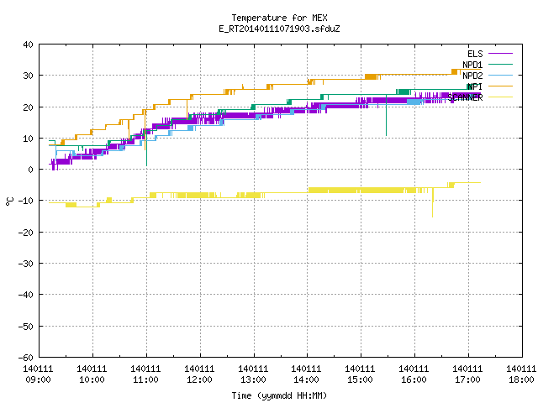Click the x-axis label '140111 12:00'

200,374
